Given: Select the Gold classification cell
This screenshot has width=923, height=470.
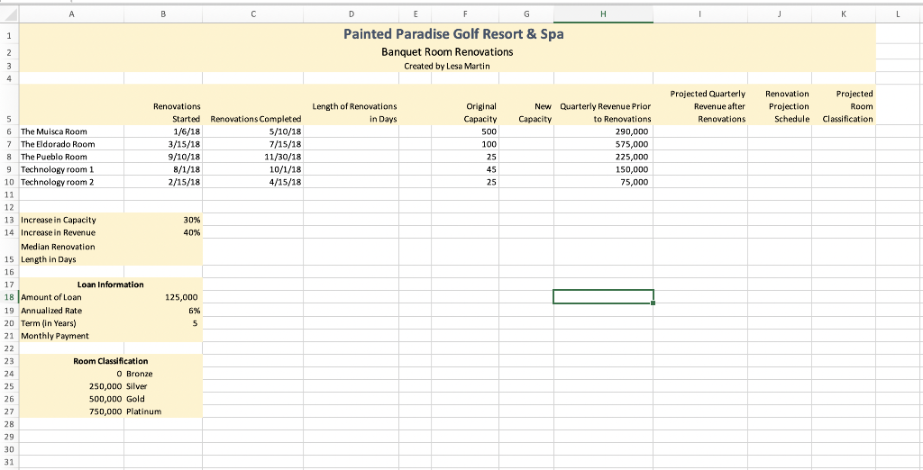Looking at the screenshot, I should click(x=163, y=399).
